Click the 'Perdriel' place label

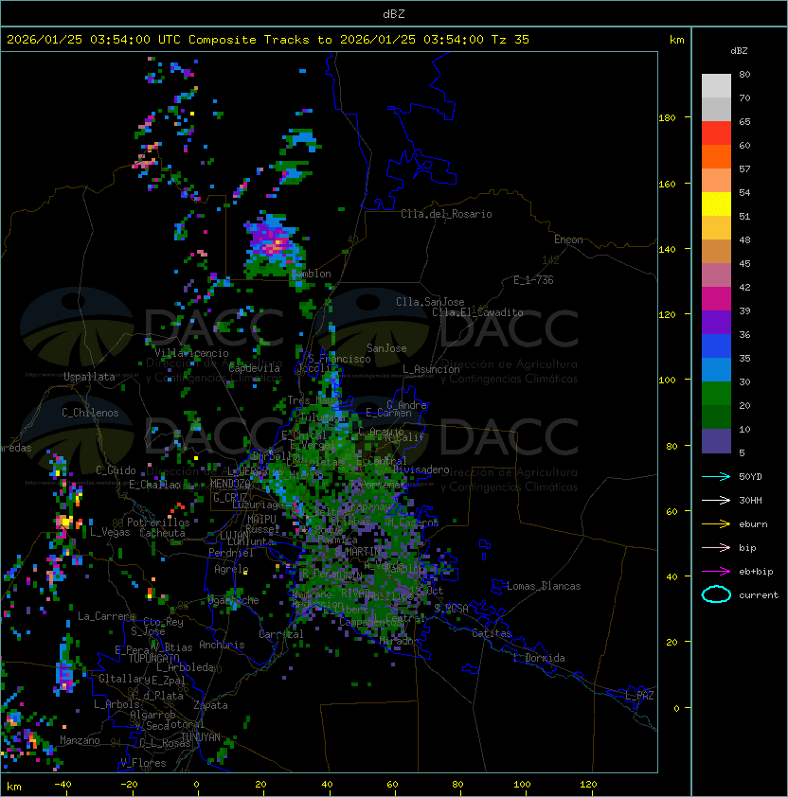coord(231,553)
